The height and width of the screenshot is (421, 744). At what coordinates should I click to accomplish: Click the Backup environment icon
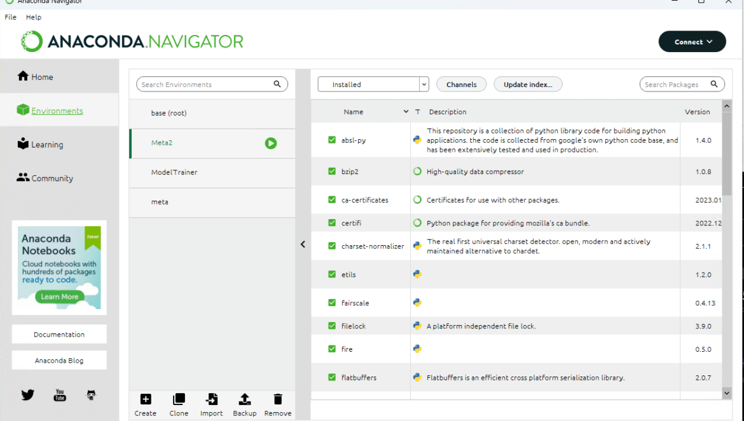(244, 399)
